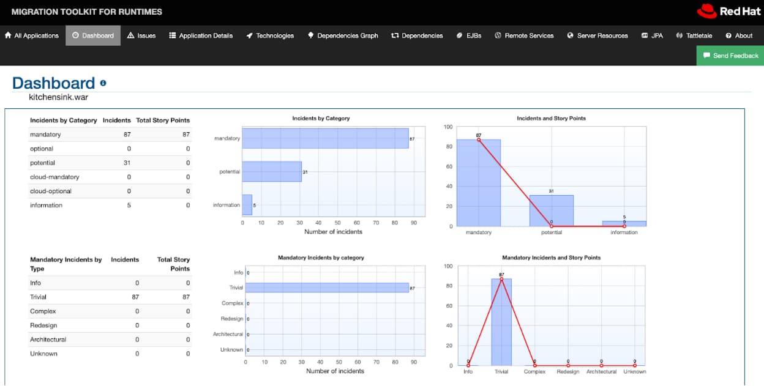Click the 'Unknown' row label in table

43,354
